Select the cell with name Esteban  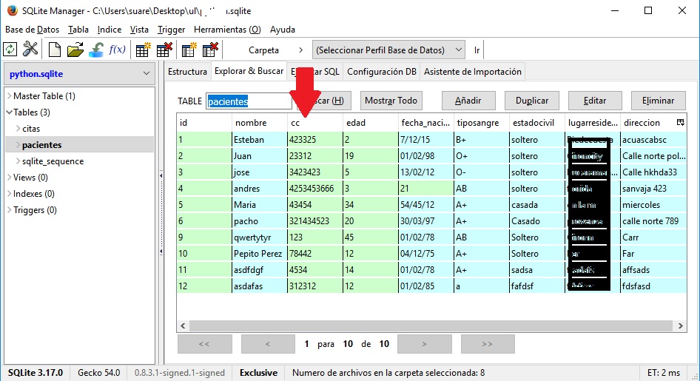coord(260,140)
